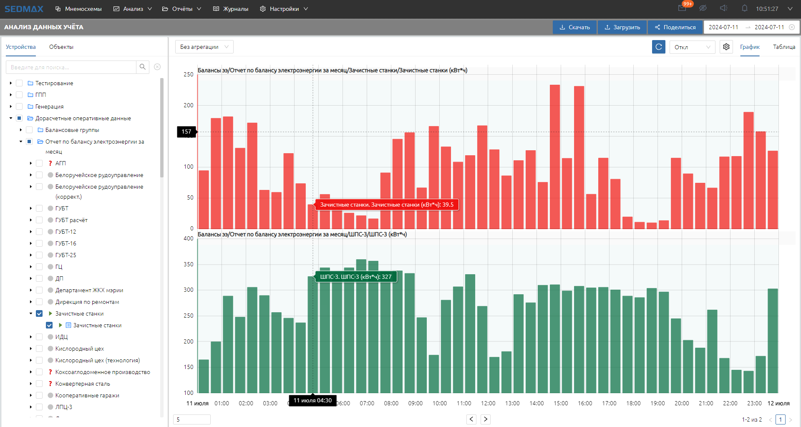Enable the Тестирование folder checkbox
The width and height of the screenshot is (801, 427).
(19, 83)
